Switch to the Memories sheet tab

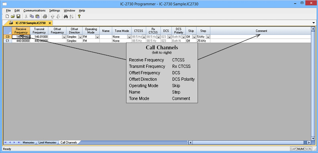click(x=29, y=143)
